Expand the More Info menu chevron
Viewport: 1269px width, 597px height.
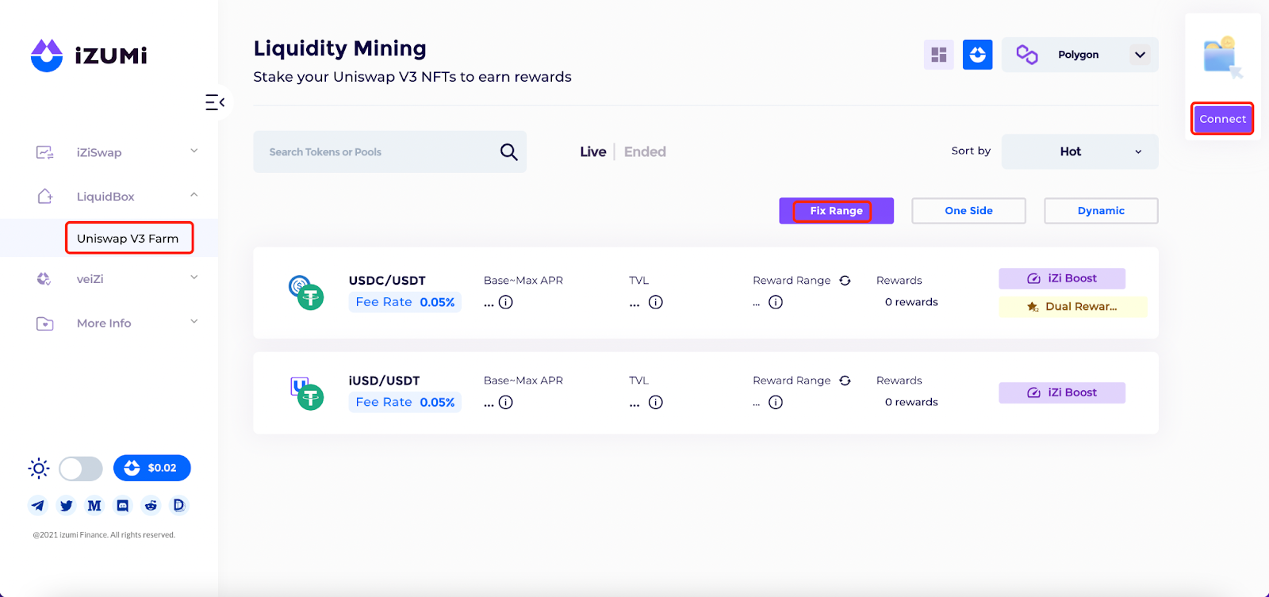[x=194, y=322]
